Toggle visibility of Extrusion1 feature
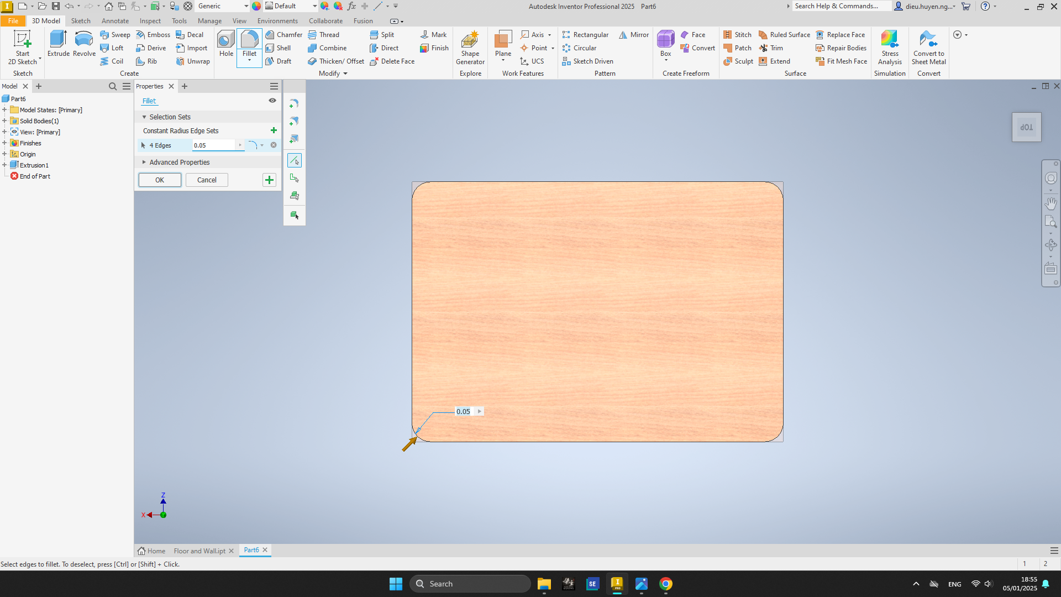The height and width of the screenshot is (597, 1061). coord(14,165)
